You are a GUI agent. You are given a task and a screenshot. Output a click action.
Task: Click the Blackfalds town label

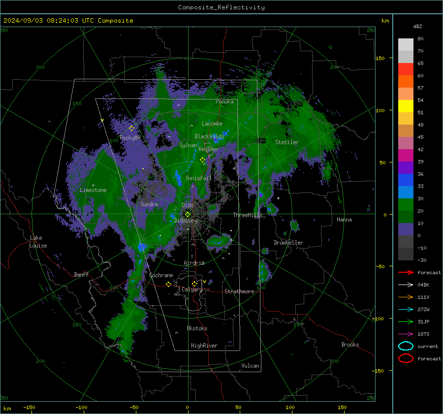tap(209, 136)
